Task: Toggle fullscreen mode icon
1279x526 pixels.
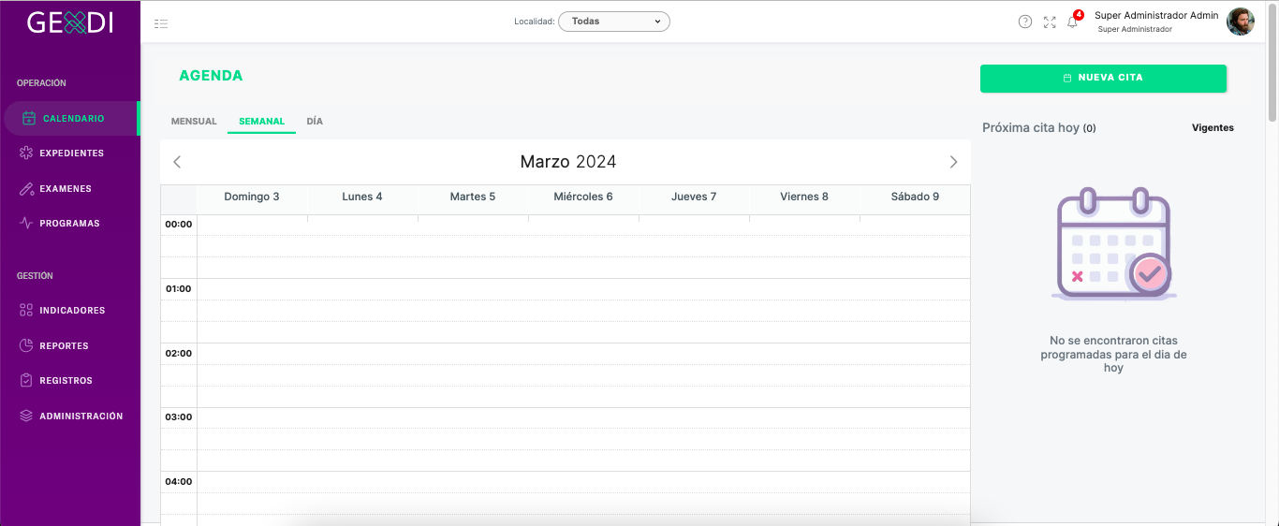Action: coord(1050,22)
